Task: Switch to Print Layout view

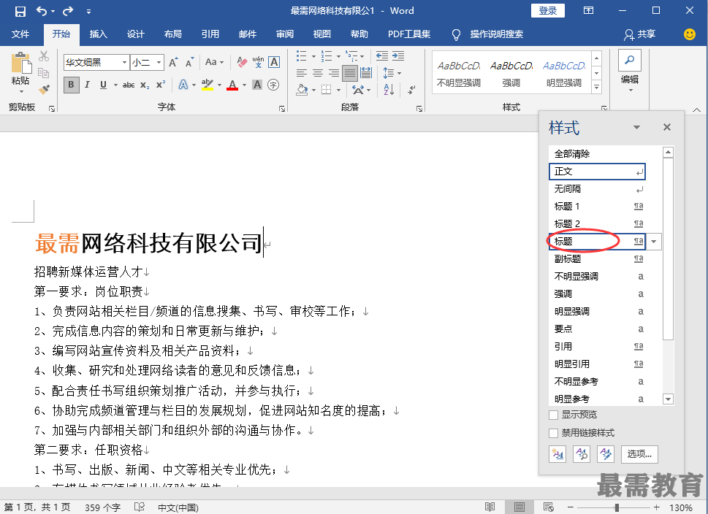Action: pyautogui.click(x=519, y=507)
